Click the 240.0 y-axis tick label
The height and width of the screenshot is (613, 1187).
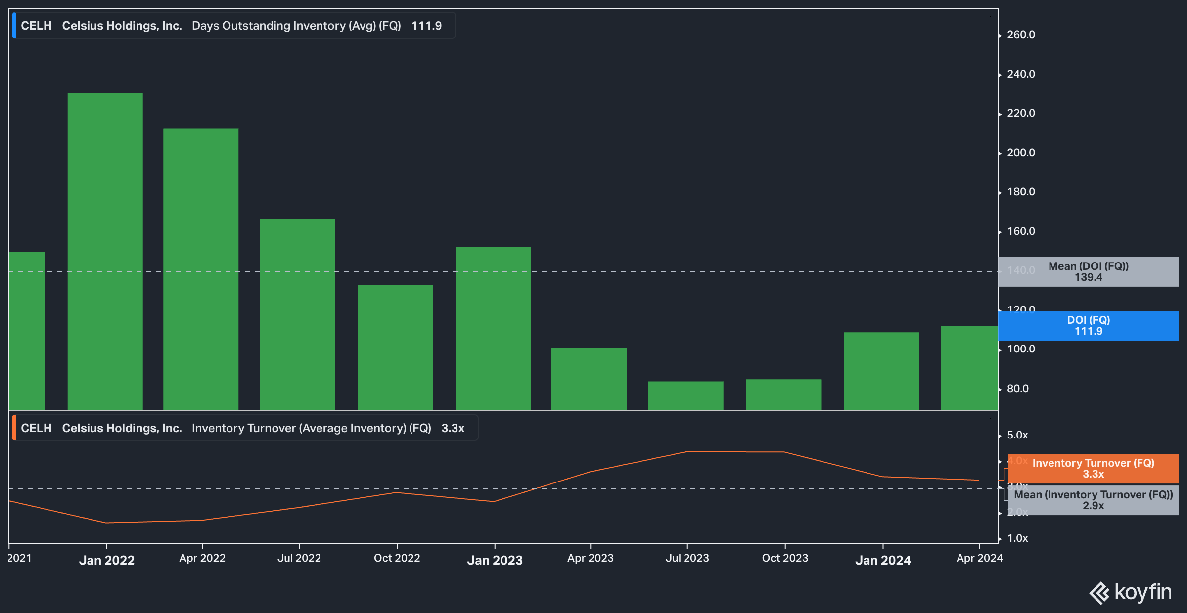tap(1021, 74)
